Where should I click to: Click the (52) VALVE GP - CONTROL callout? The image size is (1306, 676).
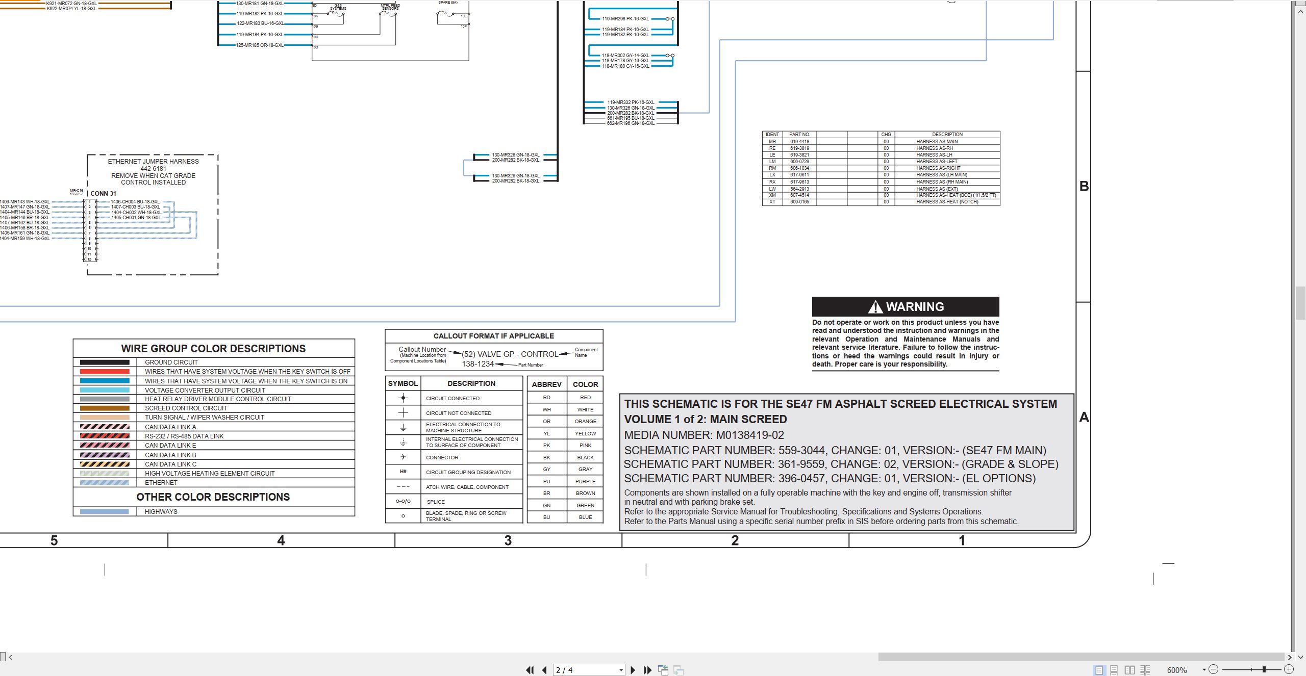click(510, 354)
